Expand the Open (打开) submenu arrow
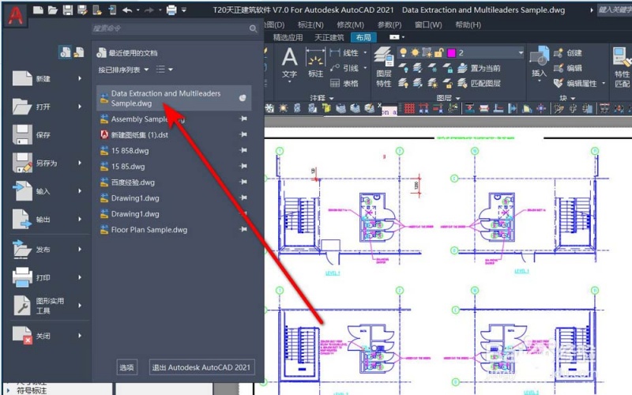632x395 pixels. click(x=80, y=107)
